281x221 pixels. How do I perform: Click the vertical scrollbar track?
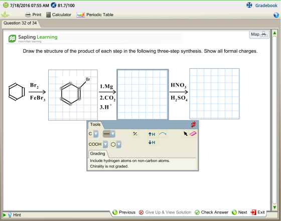tap(274, 120)
